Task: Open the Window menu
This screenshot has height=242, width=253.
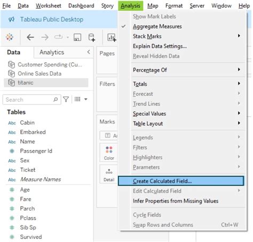Action: [x=222, y=6]
